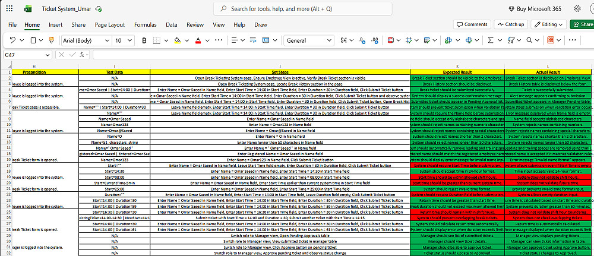Image resolution: width=594 pixels, height=256 pixels.
Task: Click the Catch up button
Action: click(511, 24)
